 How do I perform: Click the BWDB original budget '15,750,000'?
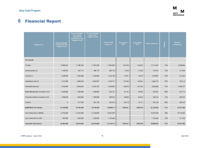[64, 113]
